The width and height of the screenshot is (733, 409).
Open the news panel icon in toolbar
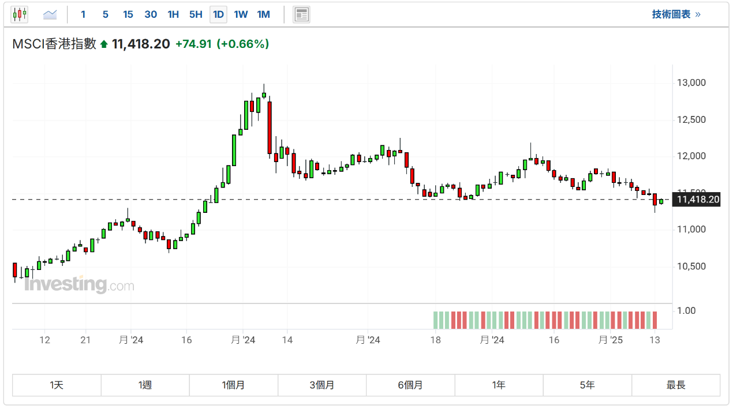click(x=301, y=14)
